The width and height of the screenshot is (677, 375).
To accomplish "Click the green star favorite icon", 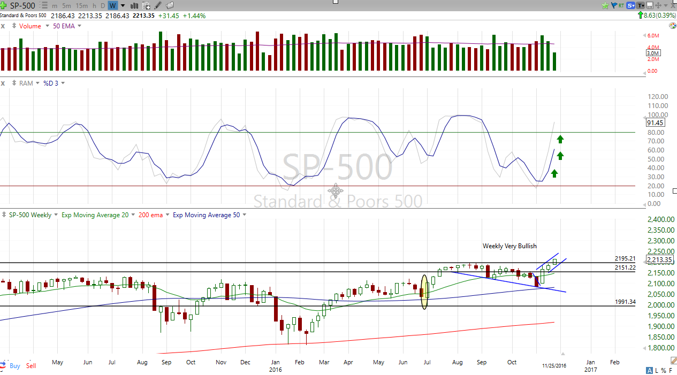I will 605,5.
